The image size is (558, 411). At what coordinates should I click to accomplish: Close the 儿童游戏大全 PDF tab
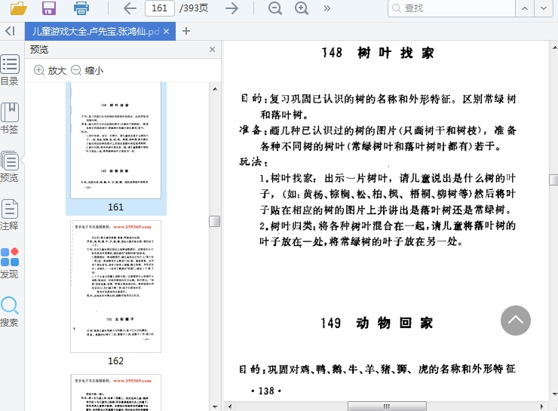pos(166,32)
